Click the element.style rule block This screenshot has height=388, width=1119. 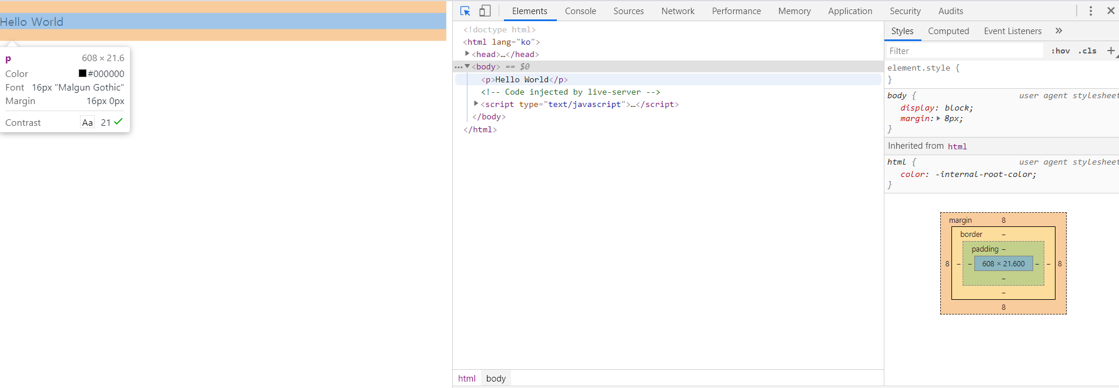pos(1002,73)
